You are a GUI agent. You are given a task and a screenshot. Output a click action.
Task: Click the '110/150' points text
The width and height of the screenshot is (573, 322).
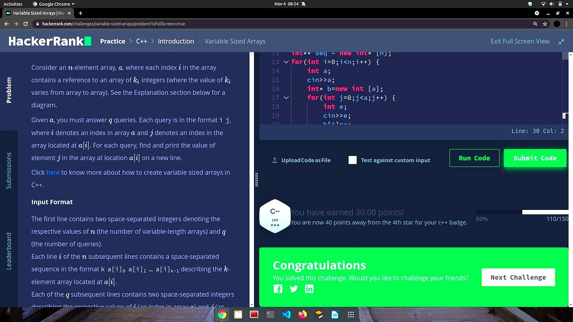point(557,219)
